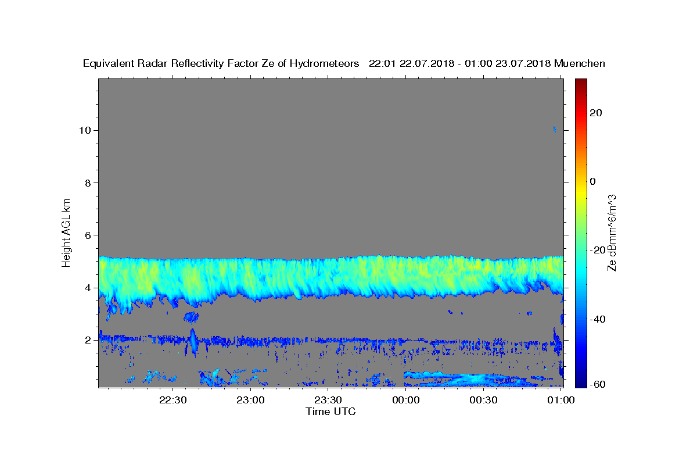697x465 pixels.
Task: Click the small blue echo near 10 km height
Action: [x=555, y=129]
